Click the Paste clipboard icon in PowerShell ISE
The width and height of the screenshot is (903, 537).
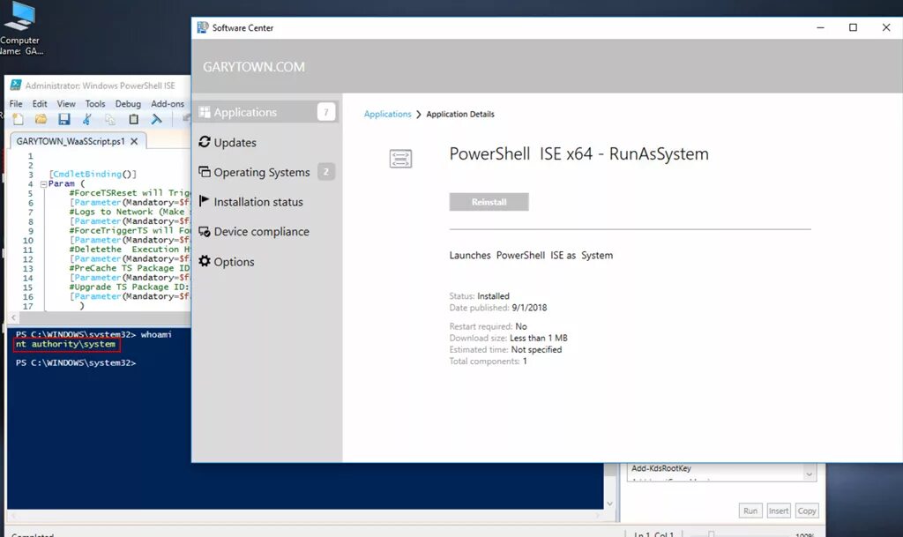point(134,119)
